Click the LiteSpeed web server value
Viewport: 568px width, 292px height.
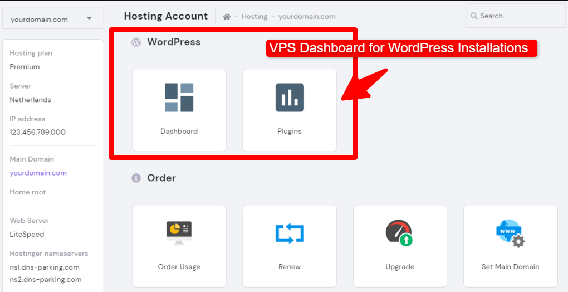click(x=27, y=235)
